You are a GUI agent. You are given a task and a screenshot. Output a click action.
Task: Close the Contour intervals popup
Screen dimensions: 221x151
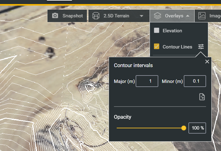pyautogui.click(x=207, y=62)
